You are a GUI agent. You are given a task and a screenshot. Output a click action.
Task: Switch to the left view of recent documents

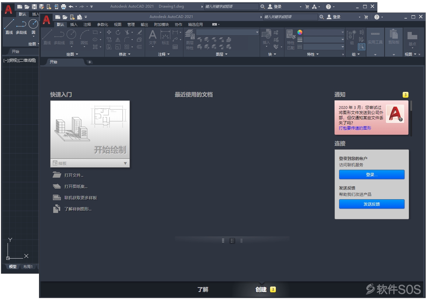[223, 241]
